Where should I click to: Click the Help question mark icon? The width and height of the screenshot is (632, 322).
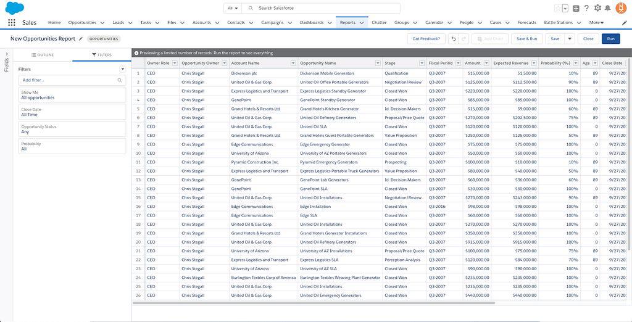click(586, 8)
